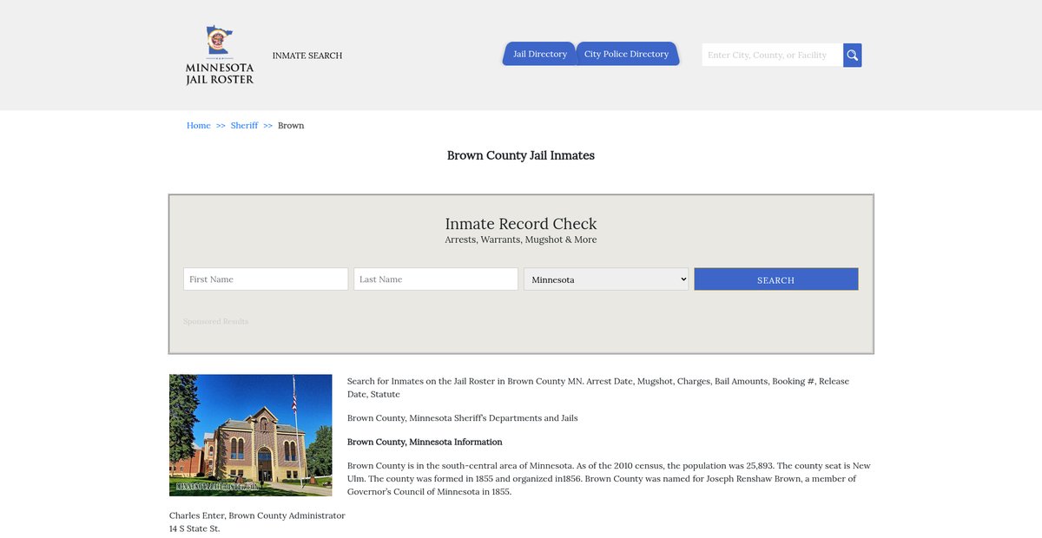The width and height of the screenshot is (1042, 538).
Task: Go to the Home breadcrumb link
Action: pyautogui.click(x=198, y=126)
